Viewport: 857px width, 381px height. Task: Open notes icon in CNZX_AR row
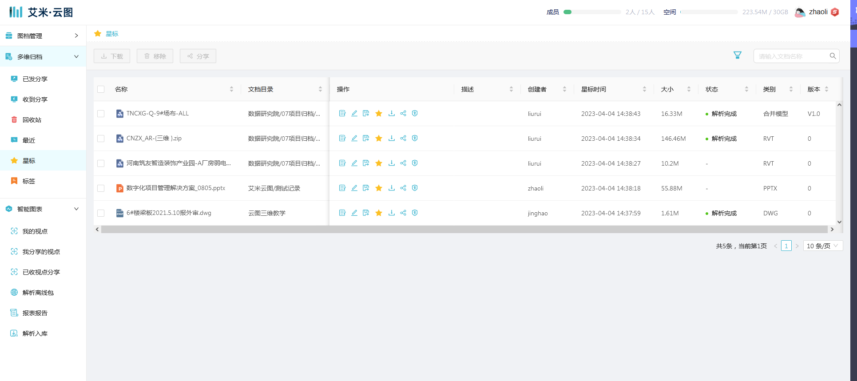pyautogui.click(x=342, y=139)
